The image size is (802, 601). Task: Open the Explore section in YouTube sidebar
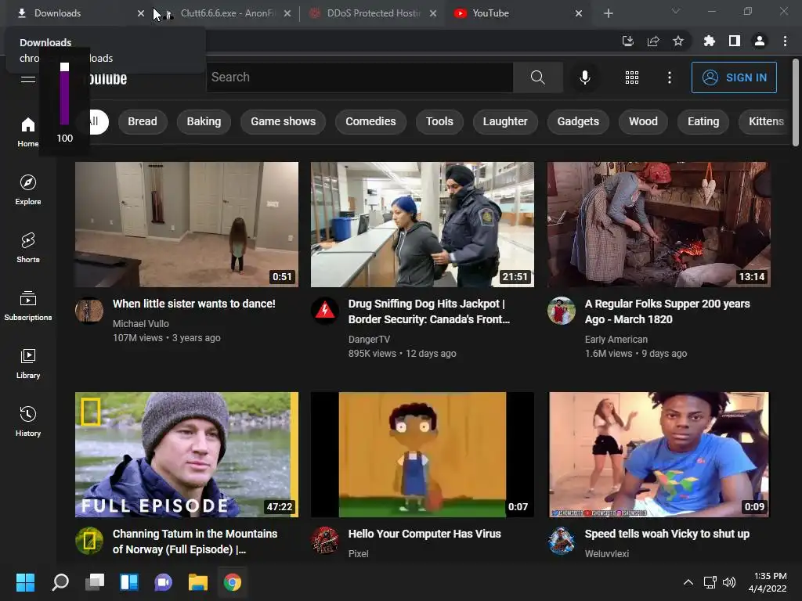pyautogui.click(x=28, y=189)
